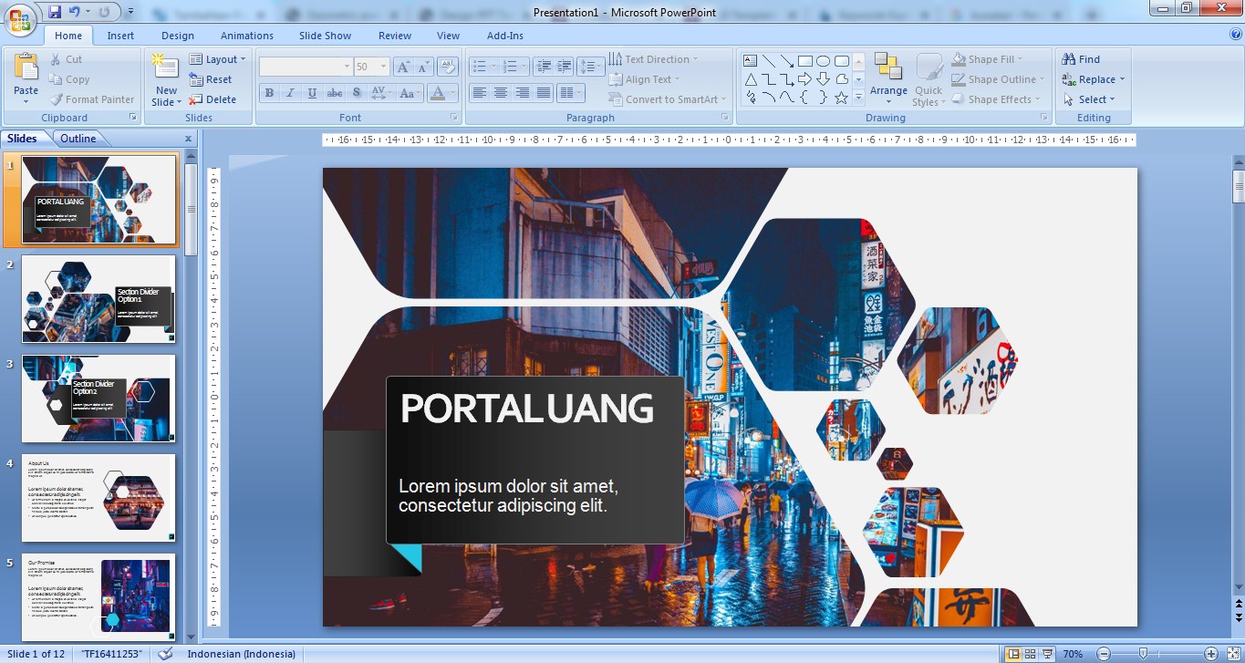Click the zoom slider handle

pyautogui.click(x=1144, y=654)
